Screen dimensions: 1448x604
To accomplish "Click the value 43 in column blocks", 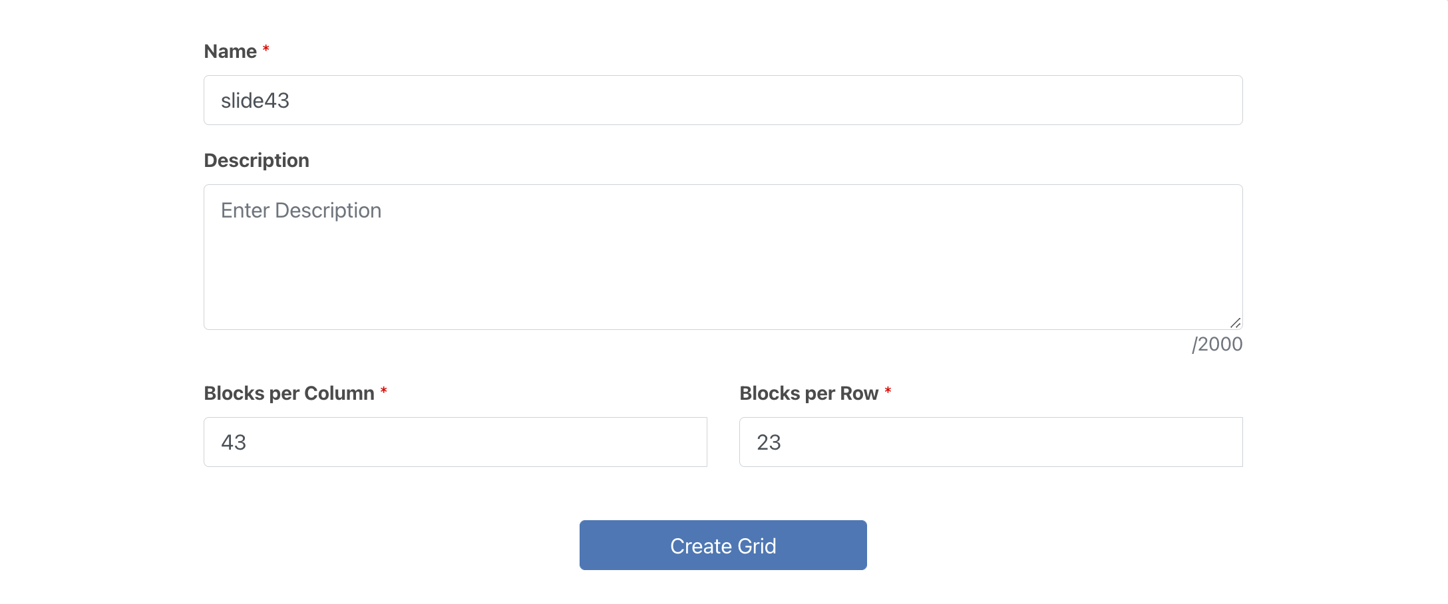I will pos(234,443).
